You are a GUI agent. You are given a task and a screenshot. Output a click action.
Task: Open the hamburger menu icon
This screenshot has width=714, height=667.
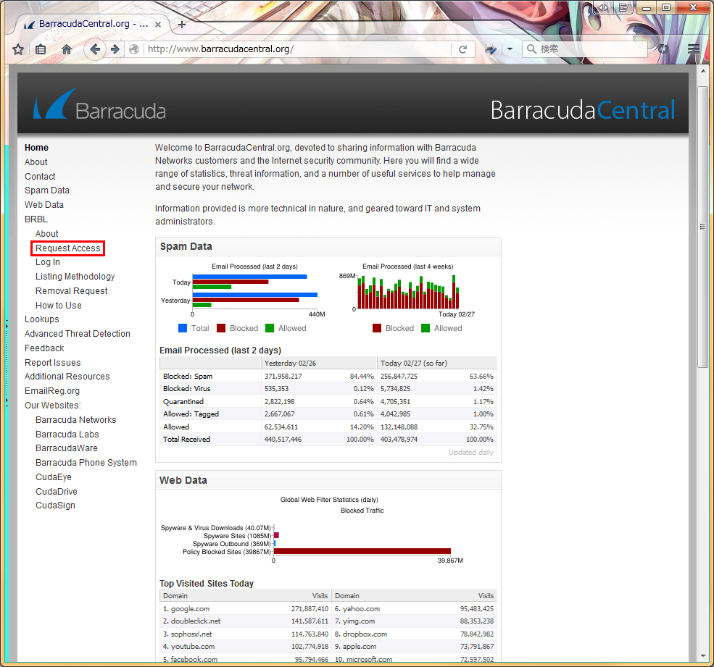[x=694, y=49]
